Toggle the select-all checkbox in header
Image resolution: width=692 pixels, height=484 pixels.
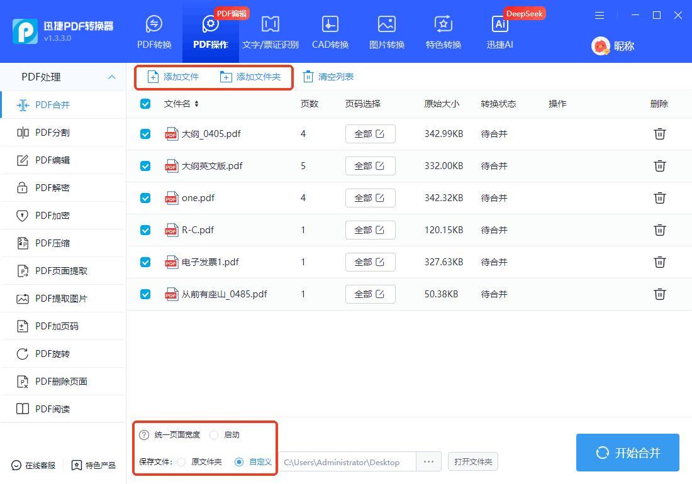145,104
